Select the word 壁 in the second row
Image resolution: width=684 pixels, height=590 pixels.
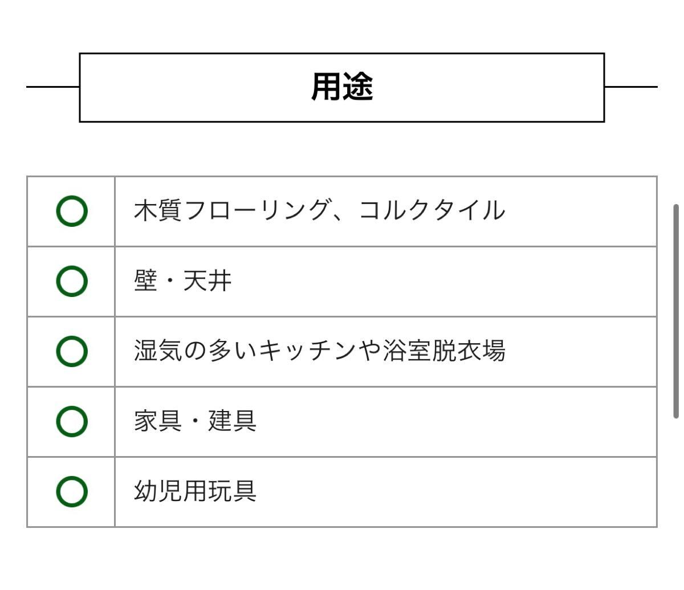coord(145,281)
